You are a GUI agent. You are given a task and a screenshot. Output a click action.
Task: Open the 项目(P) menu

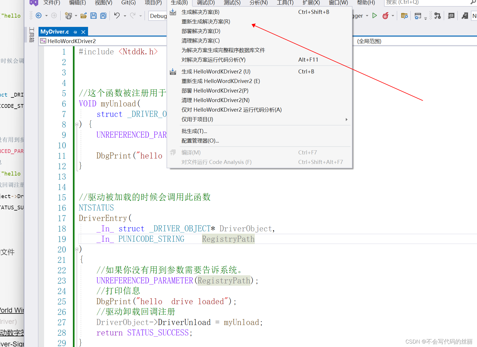[x=153, y=3]
